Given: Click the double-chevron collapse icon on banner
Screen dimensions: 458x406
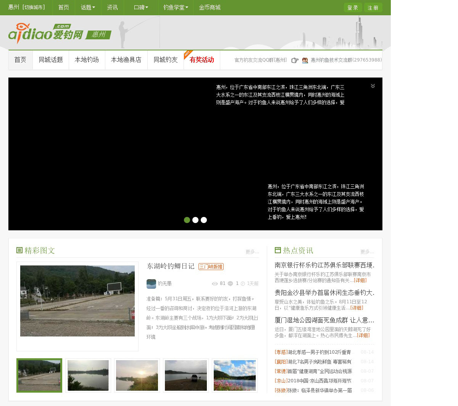Looking at the screenshot, I should click(373, 86).
